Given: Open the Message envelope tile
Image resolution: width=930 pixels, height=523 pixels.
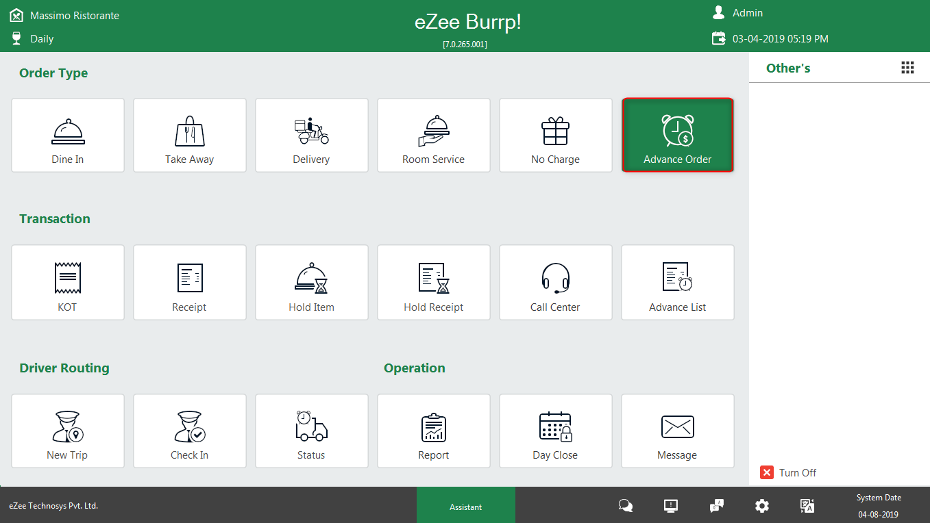Looking at the screenshot, I should coord(678,431).
